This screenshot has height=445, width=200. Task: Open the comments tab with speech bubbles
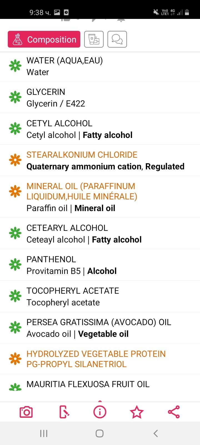click(117, 39)
